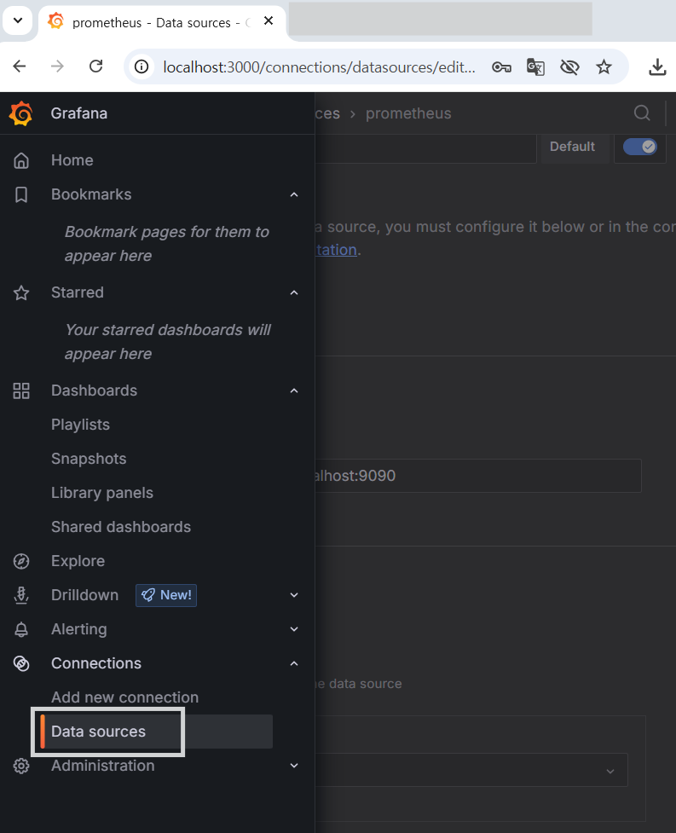The height and width of the screenshot is (833, 676).
Task: Click the Administration gear icon
Action: coord(21,766)
